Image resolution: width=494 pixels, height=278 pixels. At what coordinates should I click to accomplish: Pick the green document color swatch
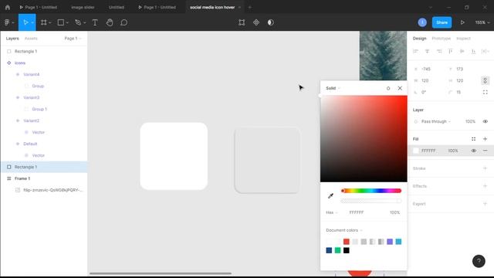(x=337, y=250)
